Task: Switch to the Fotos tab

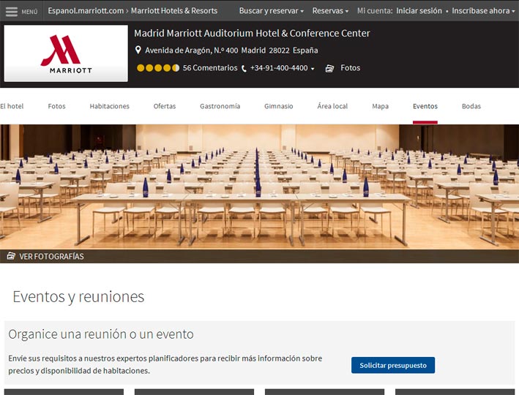Action: 56,106
